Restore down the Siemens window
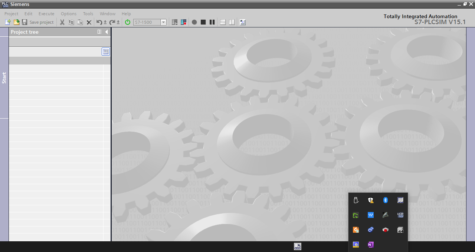 [465, 4]
